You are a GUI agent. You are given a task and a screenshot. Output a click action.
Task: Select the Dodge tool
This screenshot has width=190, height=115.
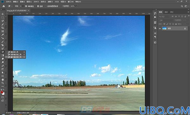[3, 62]
